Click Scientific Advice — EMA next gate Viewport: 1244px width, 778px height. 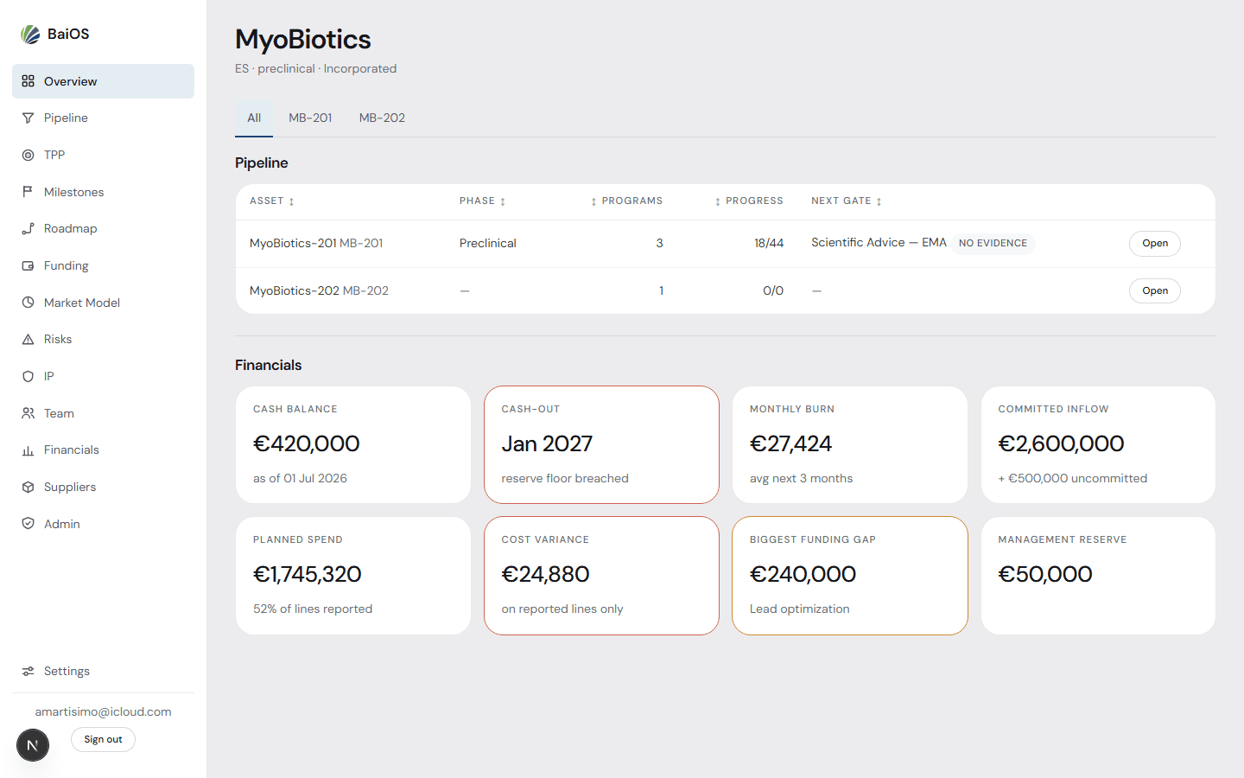879,243
